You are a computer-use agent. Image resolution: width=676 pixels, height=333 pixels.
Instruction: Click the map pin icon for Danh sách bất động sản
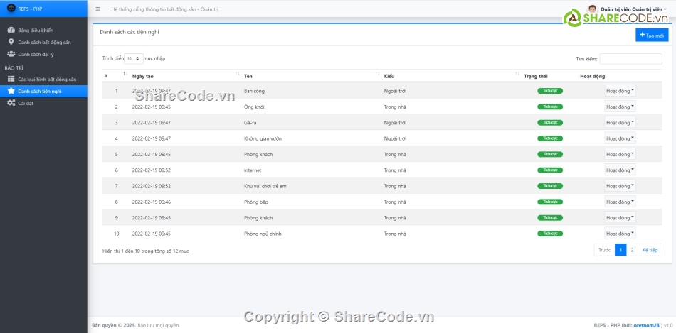pyautogui.click(x=11, y=42)
